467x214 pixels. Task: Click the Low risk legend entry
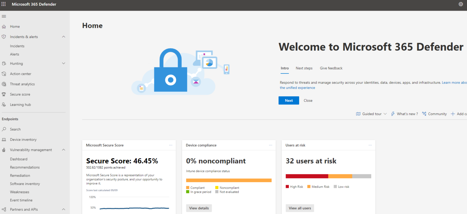[341, 187]
